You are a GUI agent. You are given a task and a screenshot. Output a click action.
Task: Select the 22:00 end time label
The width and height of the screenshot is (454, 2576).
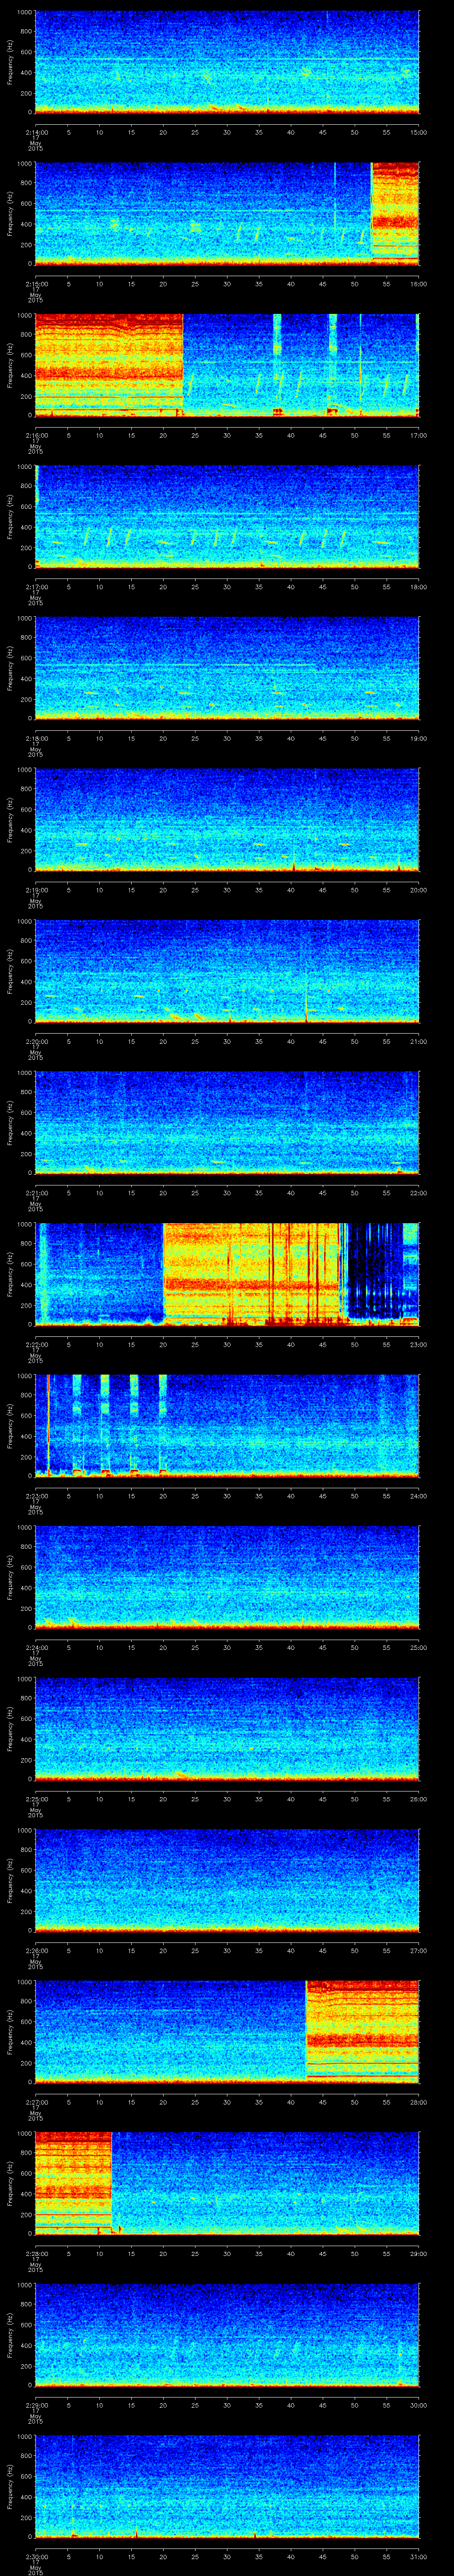click(x=419, y=1193)
